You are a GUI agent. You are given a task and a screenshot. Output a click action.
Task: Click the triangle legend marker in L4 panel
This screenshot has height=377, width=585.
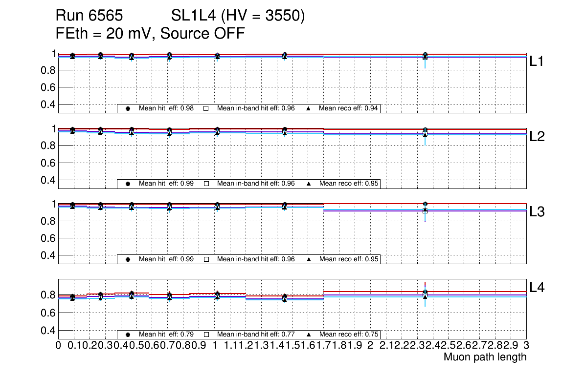[309, 335]
